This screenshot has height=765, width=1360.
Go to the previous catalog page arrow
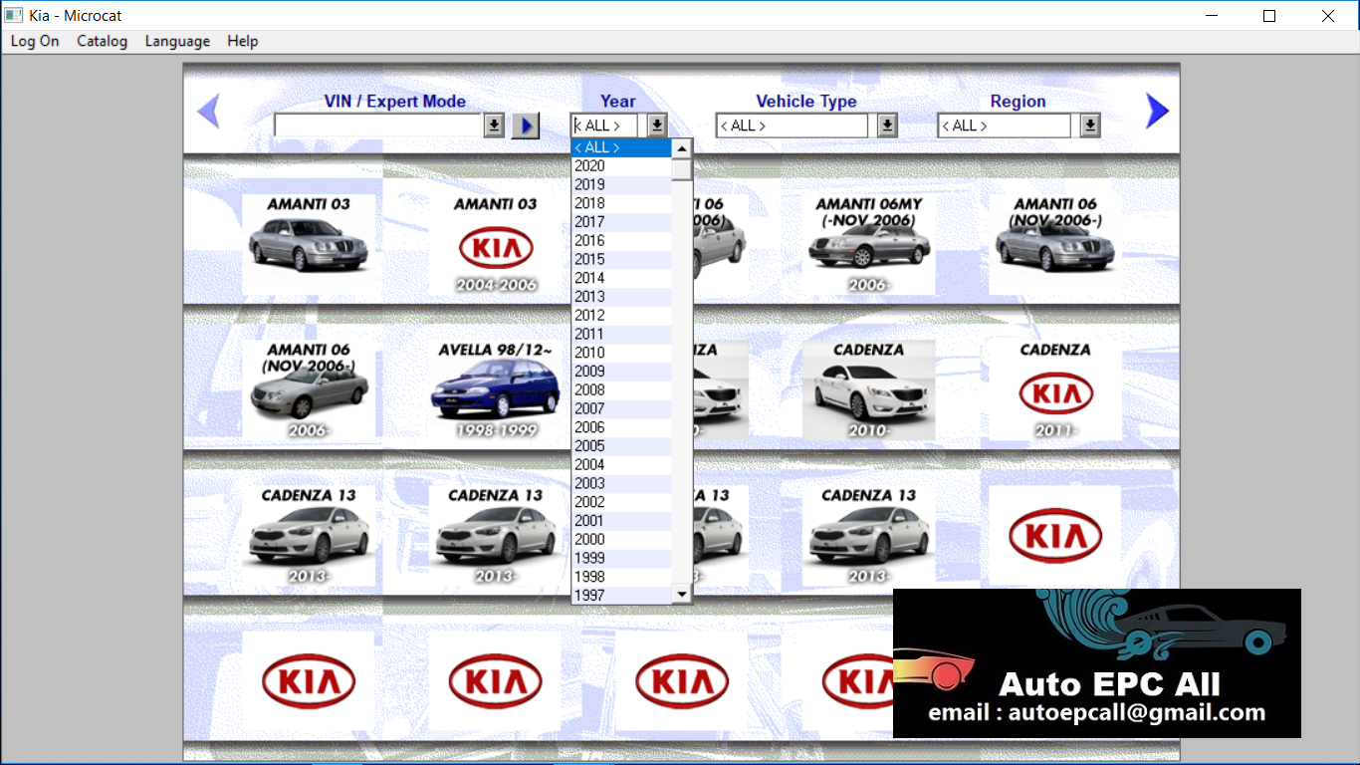[x=208, y=112]
